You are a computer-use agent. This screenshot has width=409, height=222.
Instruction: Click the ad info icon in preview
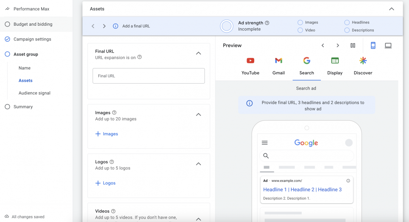point(348,181)
